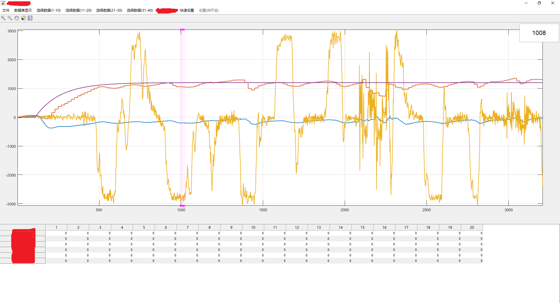The height and width of the screenshot is (303, 560).
Task: Select table column header 7
Action: (188, 227)
